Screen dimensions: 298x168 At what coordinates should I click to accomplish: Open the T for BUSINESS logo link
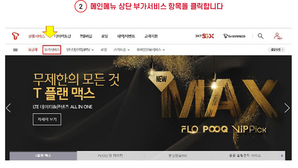234,36
